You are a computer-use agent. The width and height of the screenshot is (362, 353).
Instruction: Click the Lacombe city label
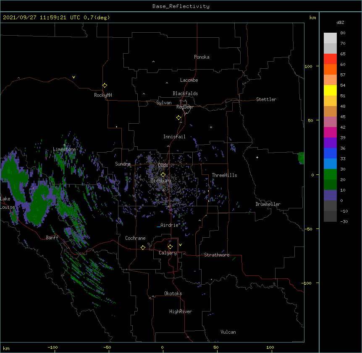(x=189, y=80)
